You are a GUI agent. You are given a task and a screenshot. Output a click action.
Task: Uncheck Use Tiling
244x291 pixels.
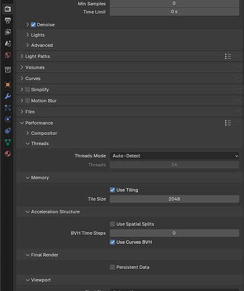(x=112, y=190)
